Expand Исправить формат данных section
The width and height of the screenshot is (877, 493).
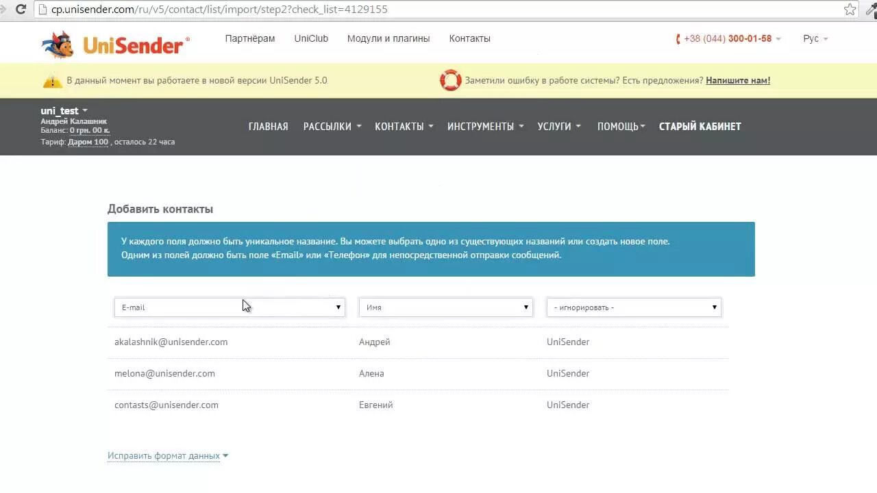(x=168, y=456)
